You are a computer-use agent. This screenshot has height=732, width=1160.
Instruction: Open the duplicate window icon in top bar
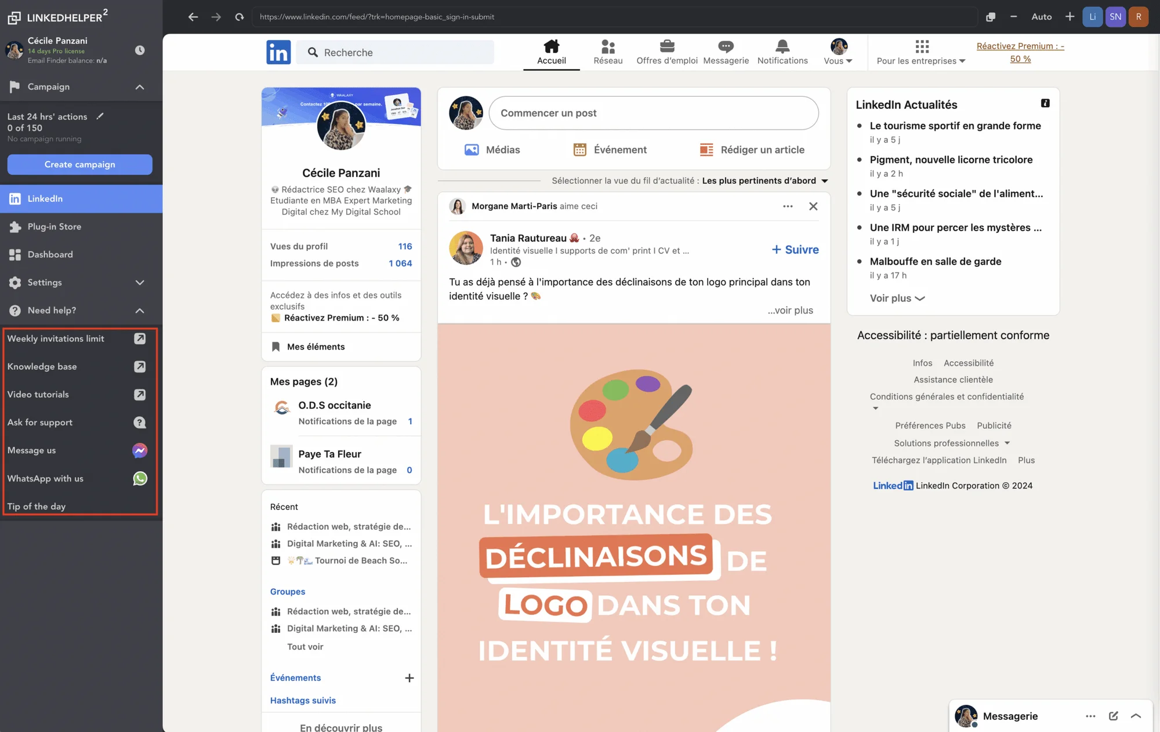point(991,17)
